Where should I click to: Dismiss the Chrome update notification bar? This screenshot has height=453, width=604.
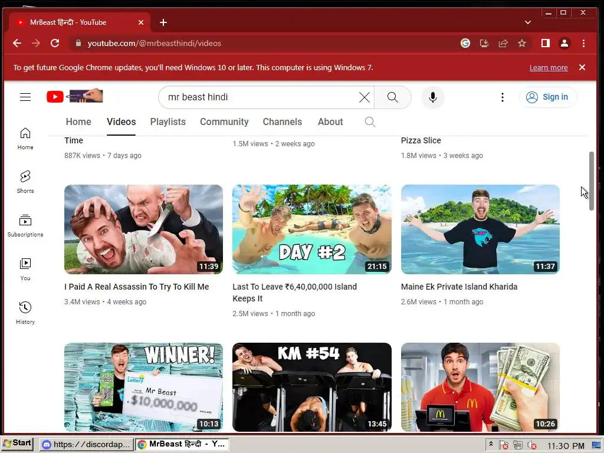(x=582, y=67)
